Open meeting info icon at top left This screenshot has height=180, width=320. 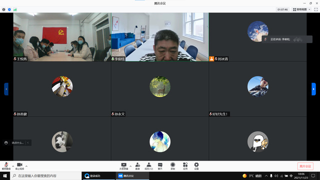3,9
